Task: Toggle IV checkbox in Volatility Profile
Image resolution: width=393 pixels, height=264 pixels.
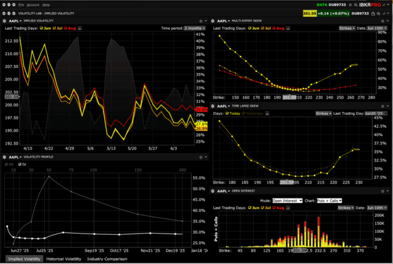Action: 20,164
